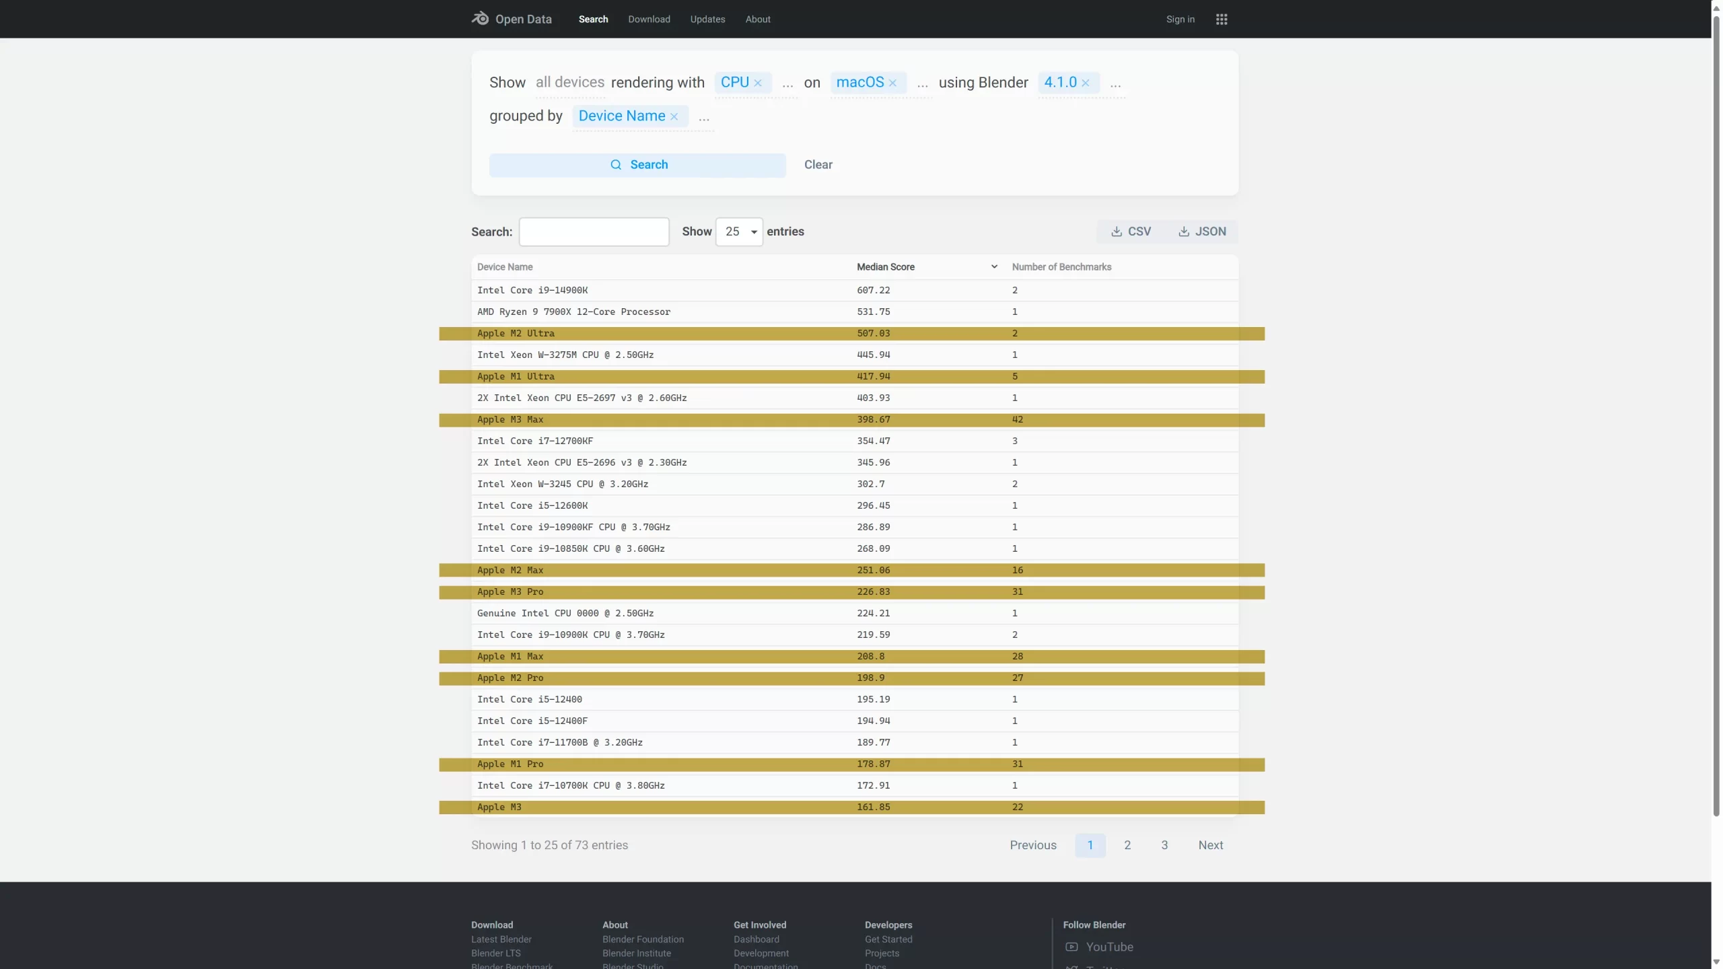1723x969 pixels.
Task: Click the Median Score sort arrow
Action: tap(994, 267)
